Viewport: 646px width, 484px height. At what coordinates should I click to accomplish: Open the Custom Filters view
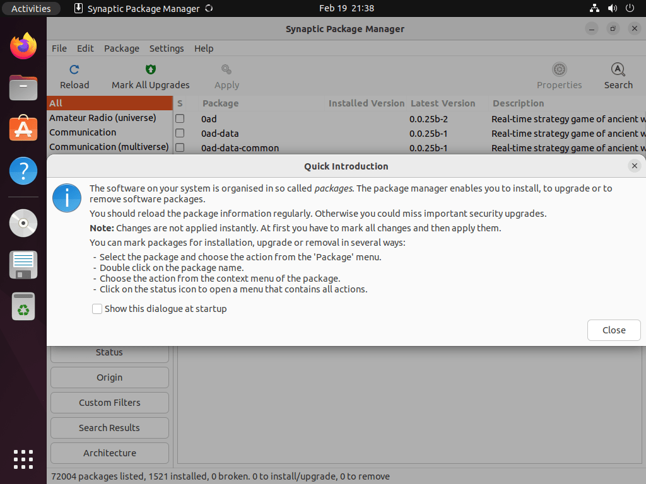pos(109,402)
